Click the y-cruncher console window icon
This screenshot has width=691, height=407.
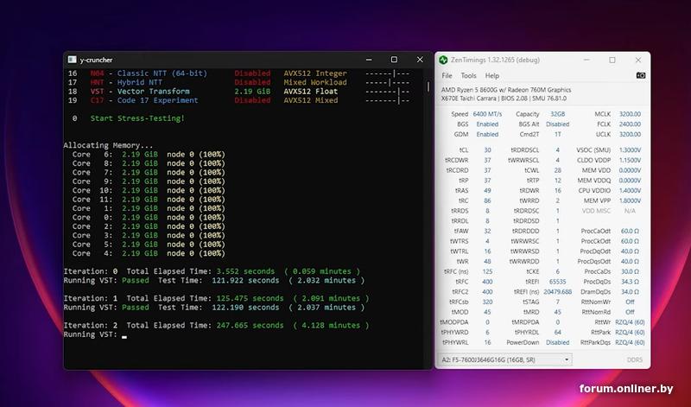click(x=72, y=60)
